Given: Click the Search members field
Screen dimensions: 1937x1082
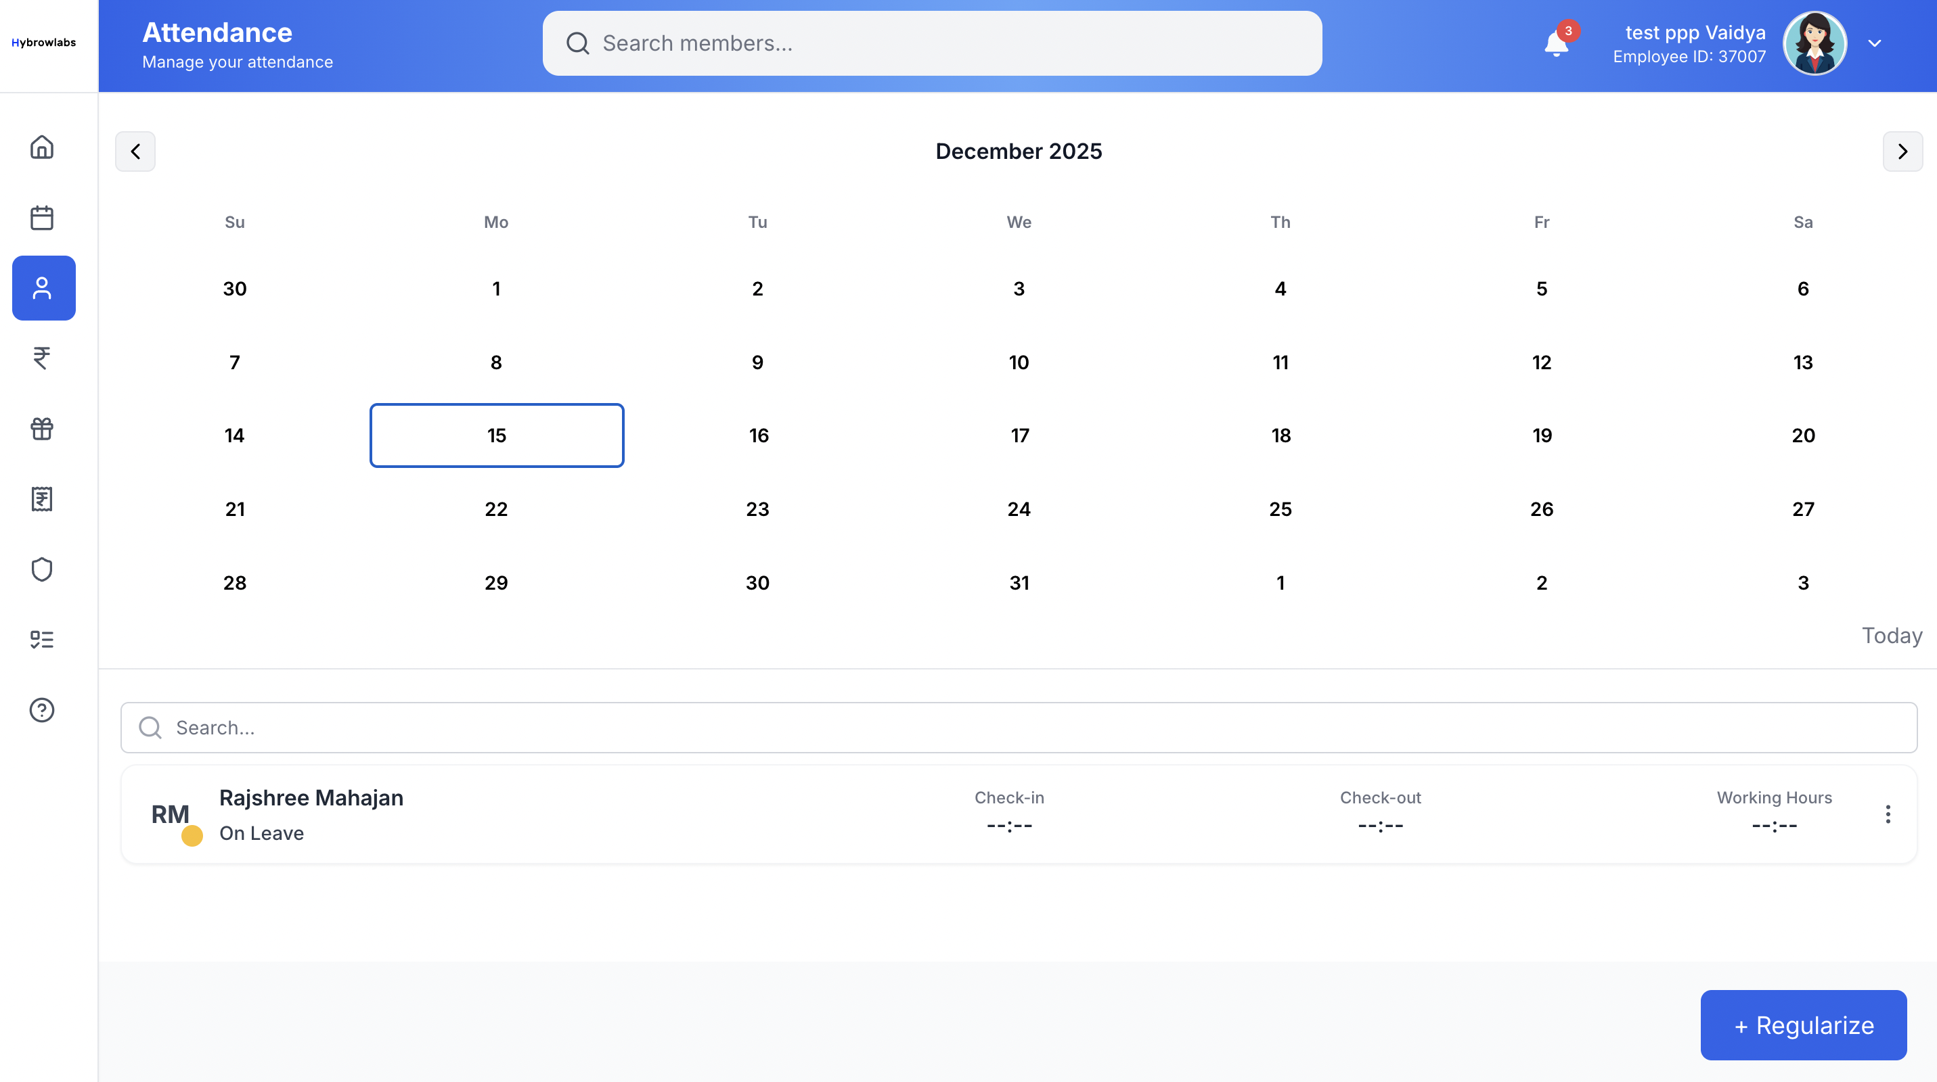Looking at the screenshot, I should (x=933, y=43).
